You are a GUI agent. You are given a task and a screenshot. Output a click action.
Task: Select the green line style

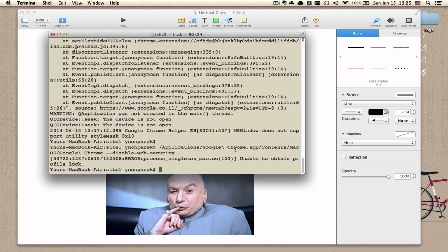pos(378,47)
